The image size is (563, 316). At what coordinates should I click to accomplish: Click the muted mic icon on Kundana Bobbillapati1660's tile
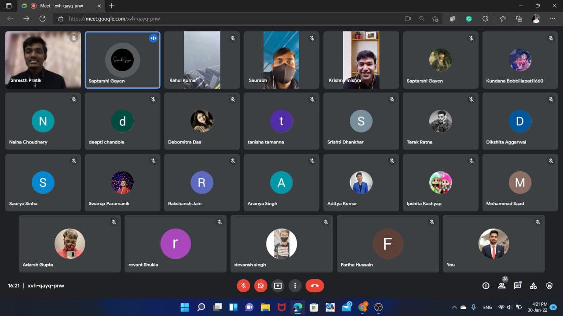point(551,38)
